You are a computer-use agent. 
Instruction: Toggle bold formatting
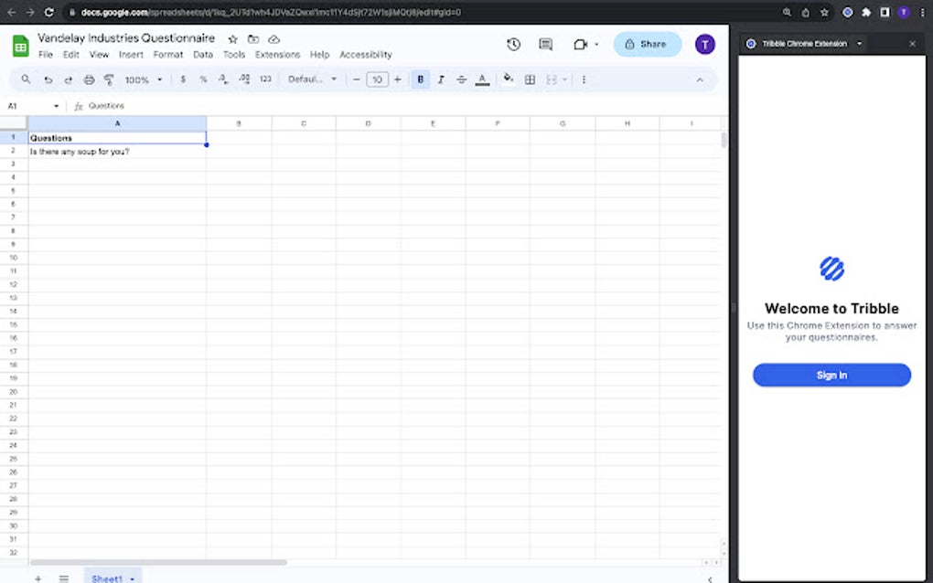click(x=420, y=79)
